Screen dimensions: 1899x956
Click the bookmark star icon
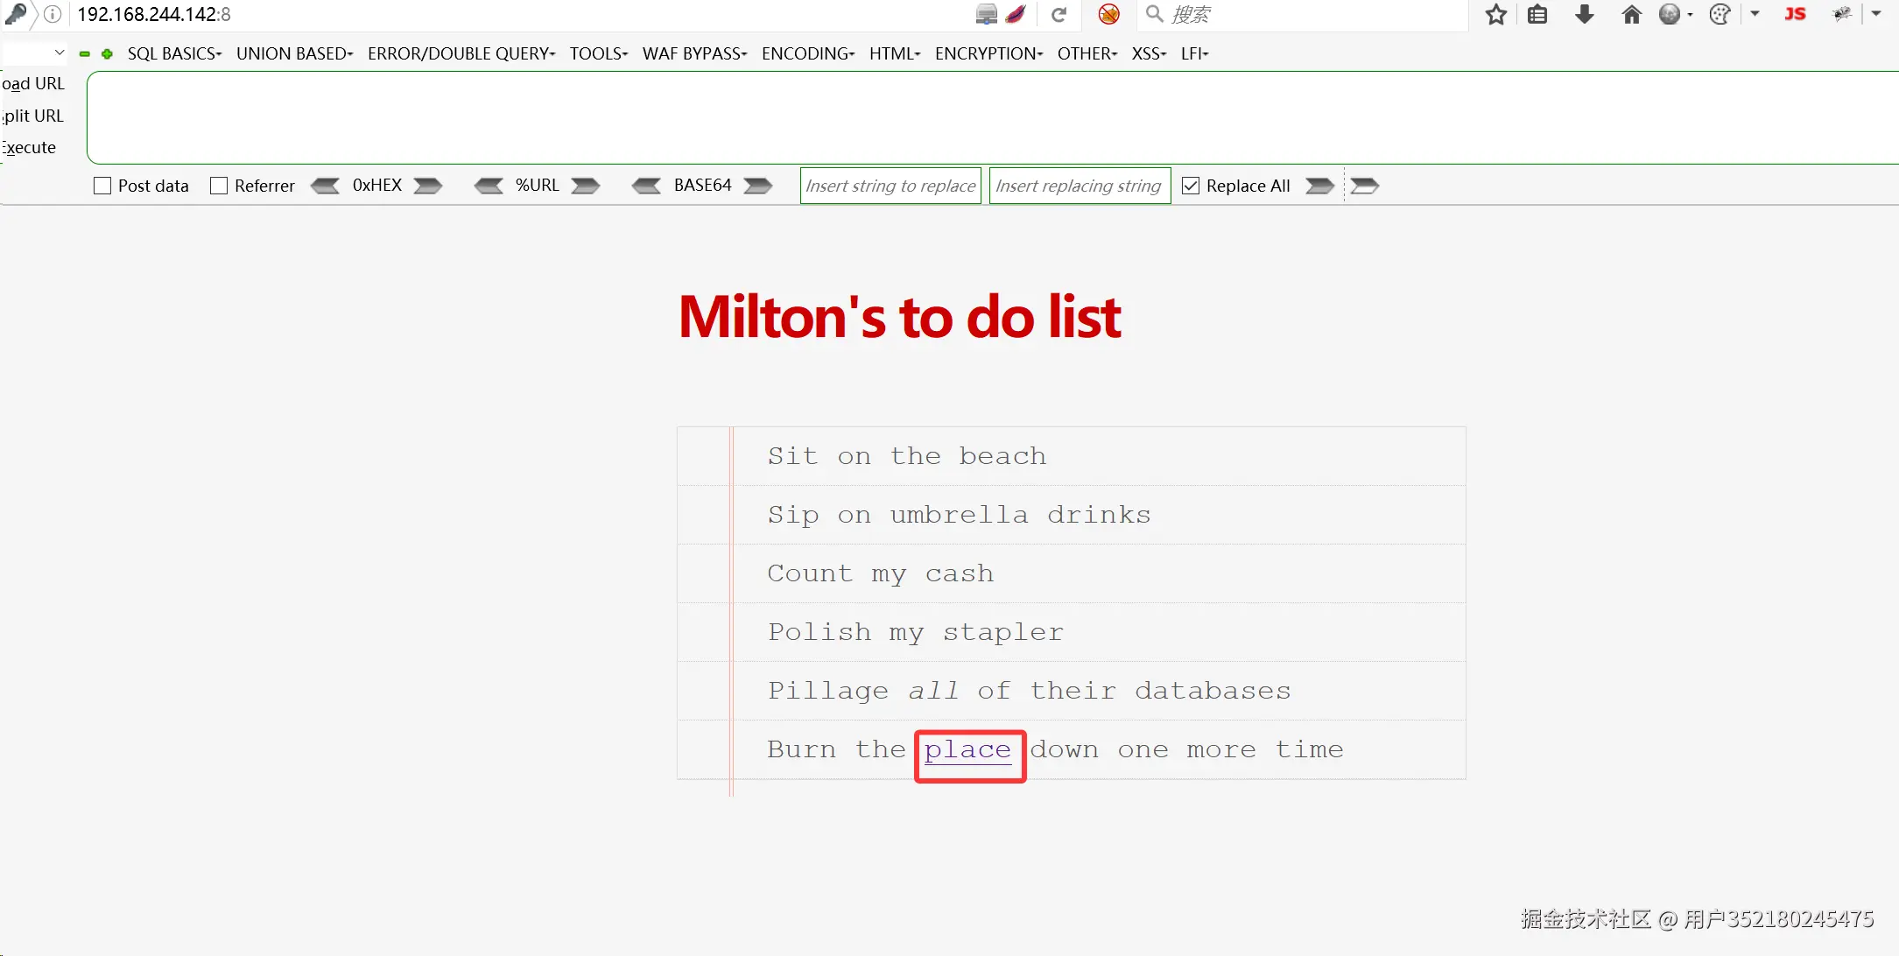(1496, 15)
